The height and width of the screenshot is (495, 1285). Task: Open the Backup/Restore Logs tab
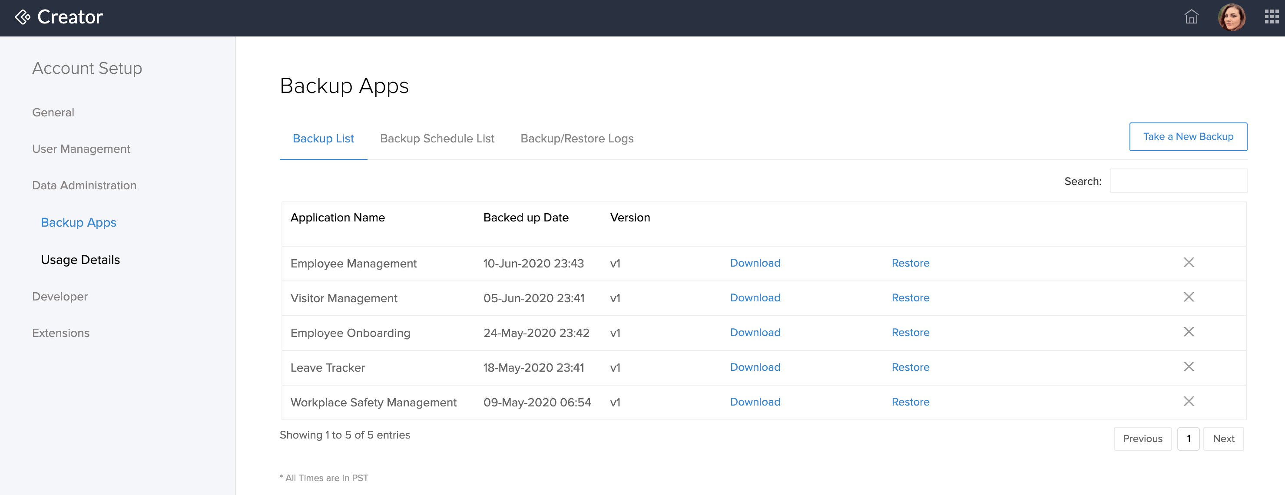click(576, 139)
